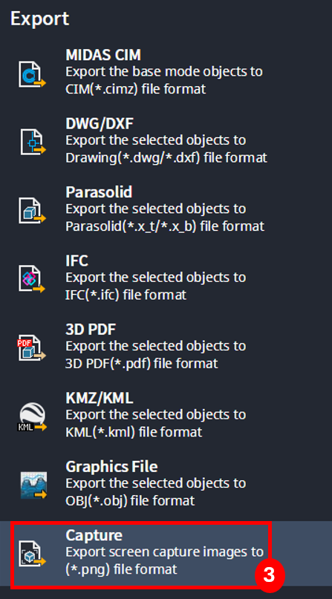The image size is (332, 599).
Task: Click the 3D PDF export icon
Action: click(31, 348)
